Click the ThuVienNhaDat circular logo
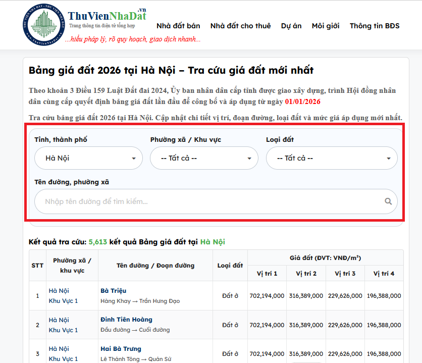The width and height of the screenshot is (422, 363). click(44, 25)
